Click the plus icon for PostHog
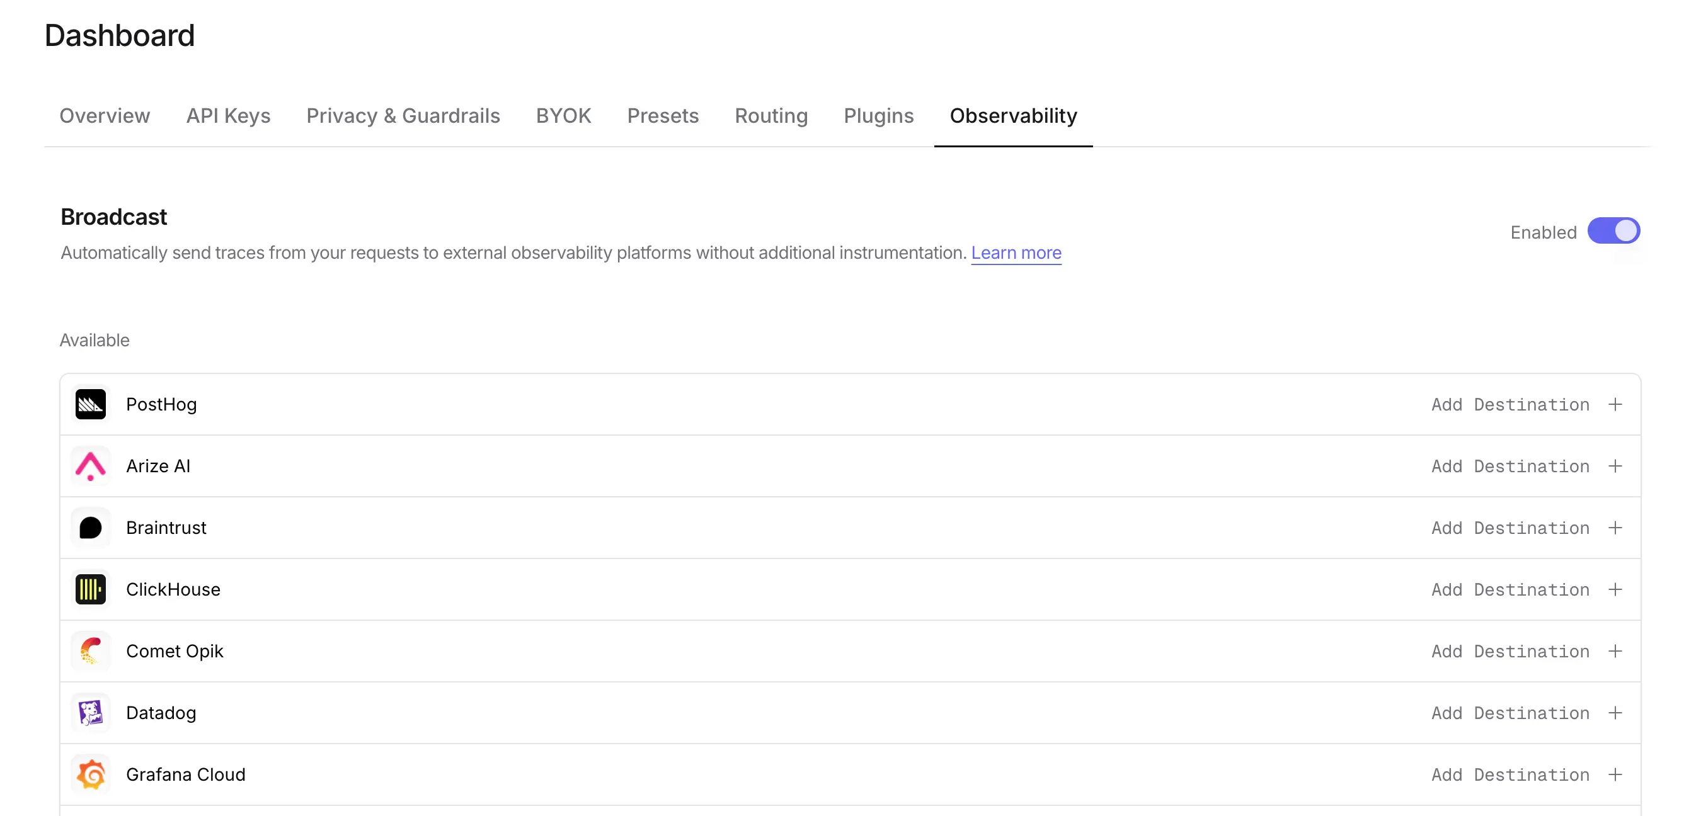The image size is (1696, 816). (x=1615, y=404)
